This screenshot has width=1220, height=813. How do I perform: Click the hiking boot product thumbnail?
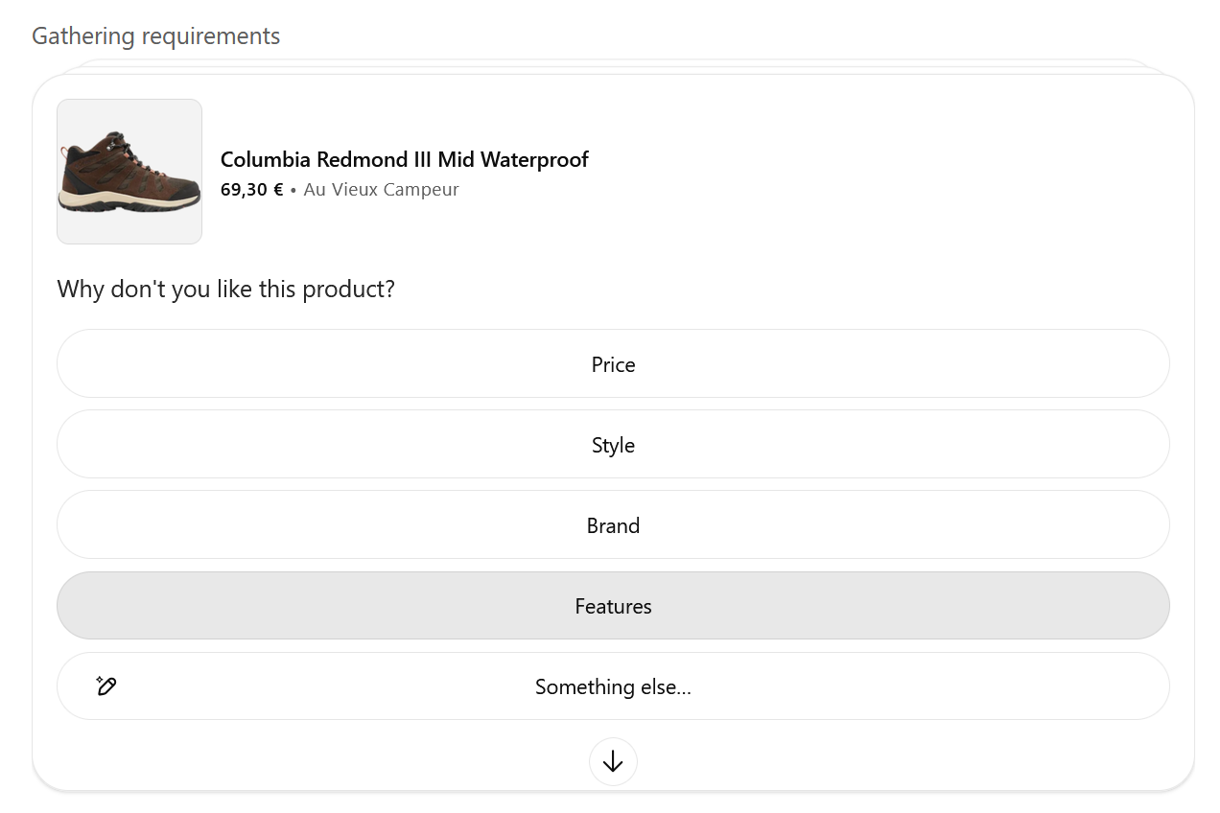click(x=129, y=172)
